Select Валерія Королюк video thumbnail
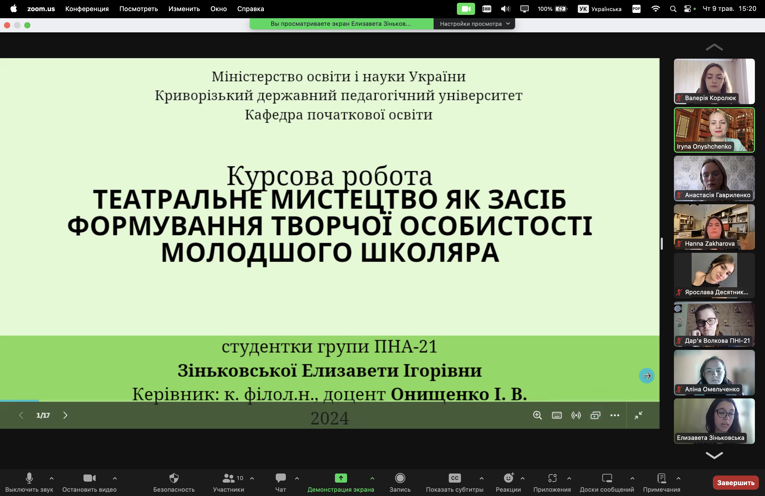The image size is (765, 496). click(x=714, y=81)
